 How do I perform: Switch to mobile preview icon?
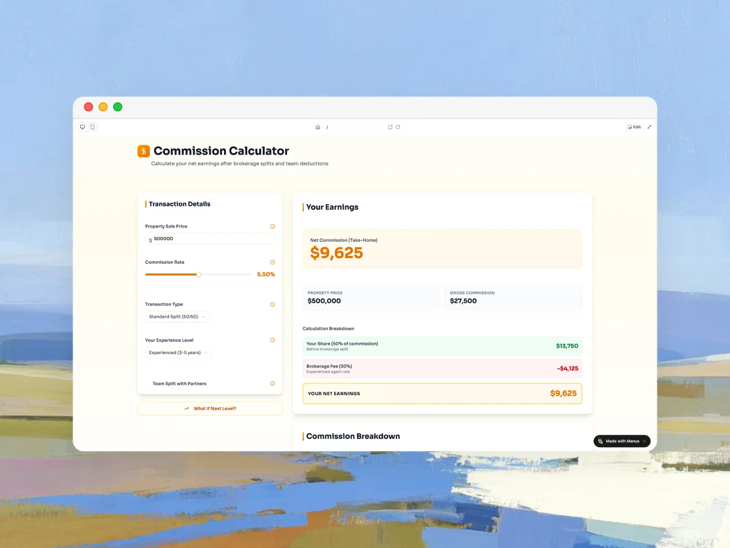(x=93, y=127)
